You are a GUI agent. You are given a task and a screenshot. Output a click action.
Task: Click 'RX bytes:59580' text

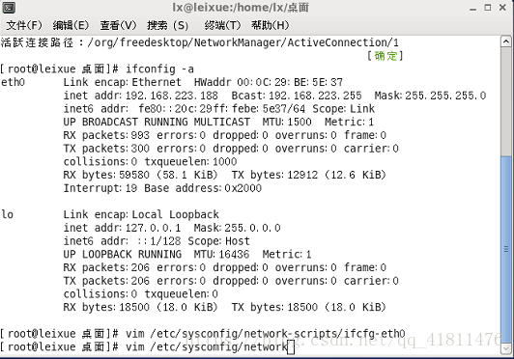[x=106, y=175]
